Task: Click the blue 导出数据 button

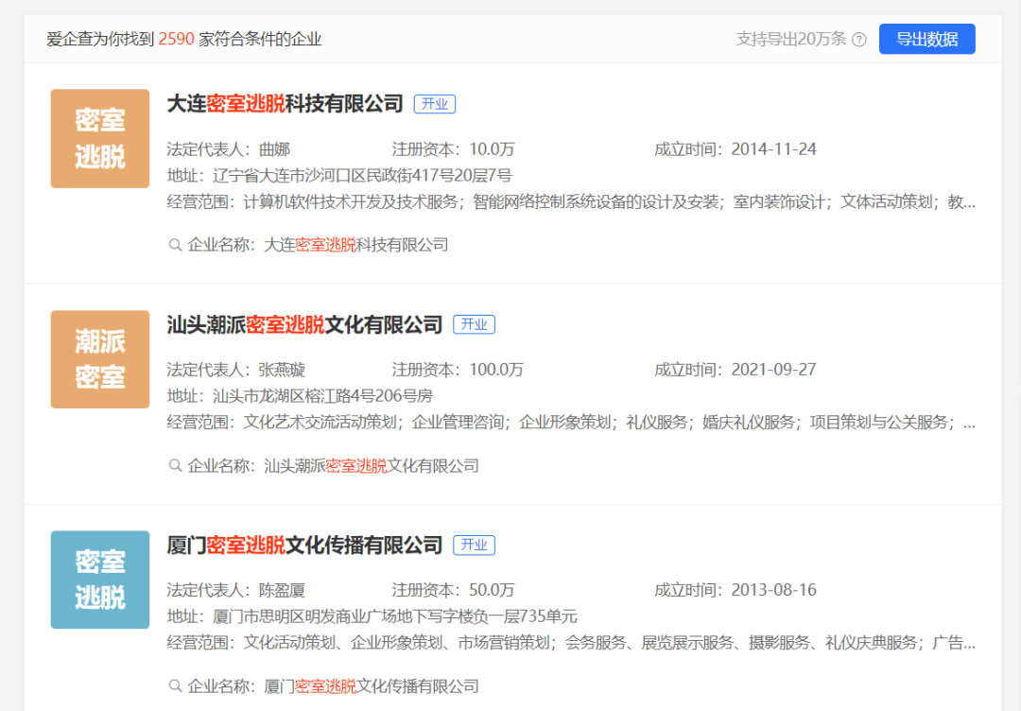Action: coord(926,39)
